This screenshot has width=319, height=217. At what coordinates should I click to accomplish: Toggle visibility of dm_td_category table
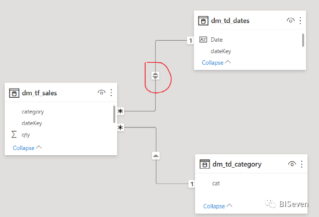[x=292, y=164]
